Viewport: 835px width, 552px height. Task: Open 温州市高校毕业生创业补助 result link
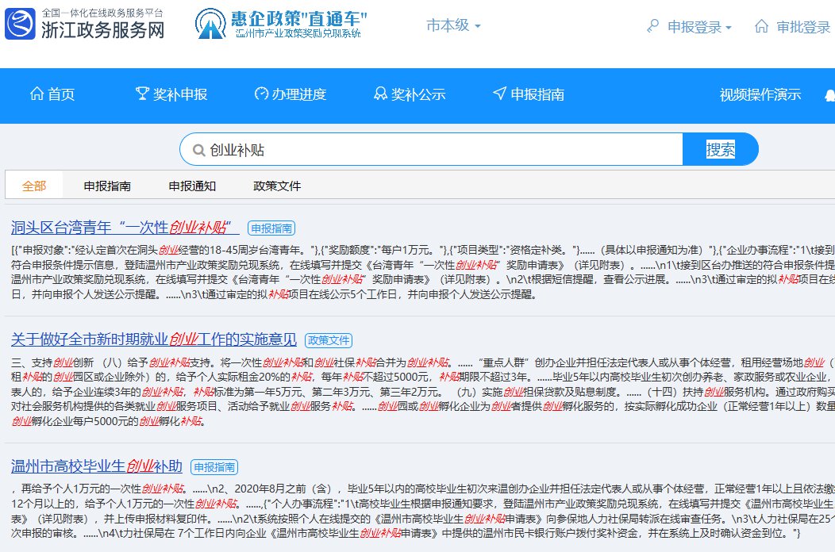[97, 466]
